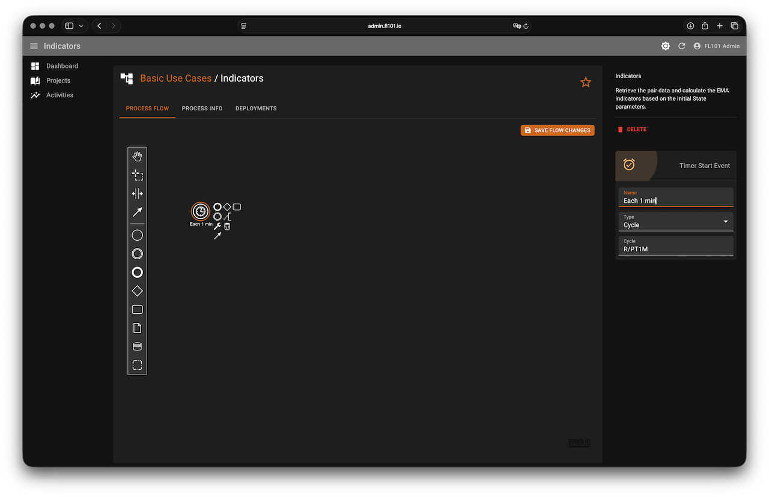Expand the FL101 Admin user menu
Viewport: 769px width, 497px height.
(716, 46)
